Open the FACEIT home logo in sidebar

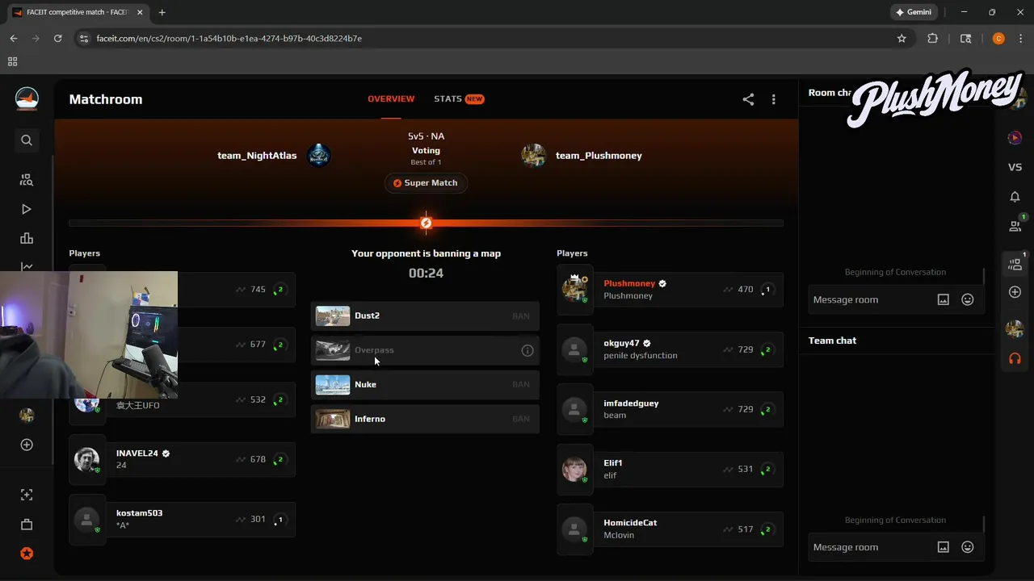click(x=27, y=99)
